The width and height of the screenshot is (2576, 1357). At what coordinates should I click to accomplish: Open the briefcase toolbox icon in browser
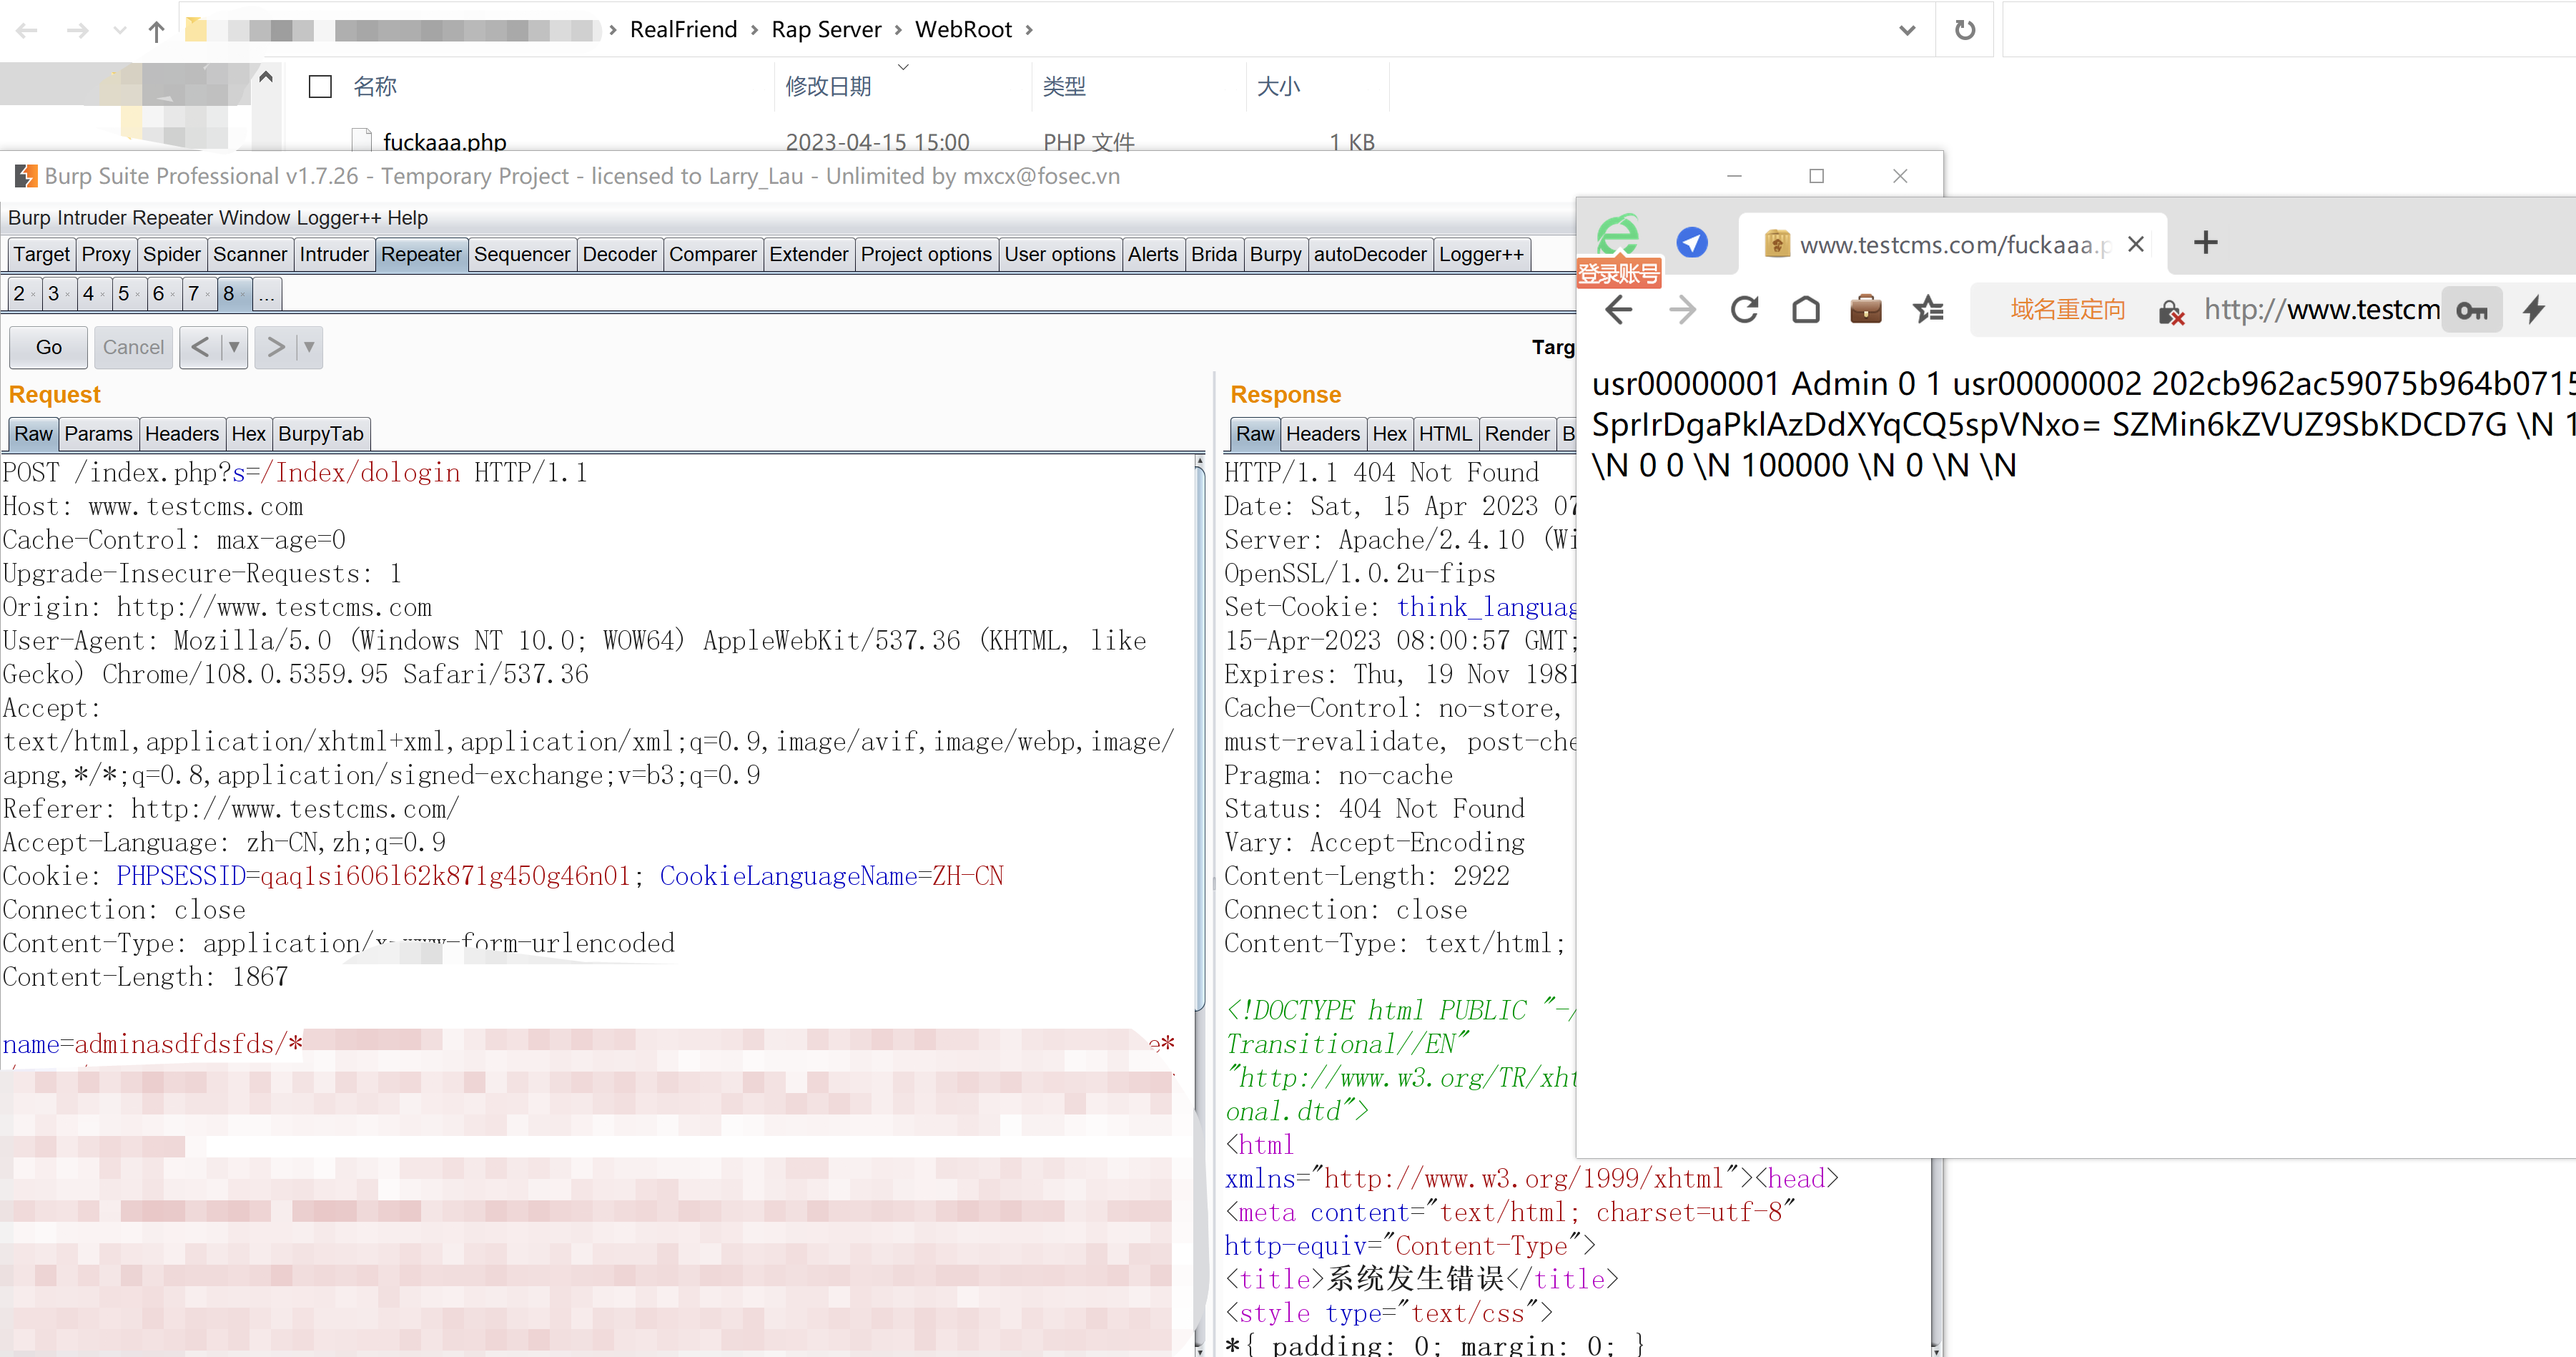pos(1866,310)
